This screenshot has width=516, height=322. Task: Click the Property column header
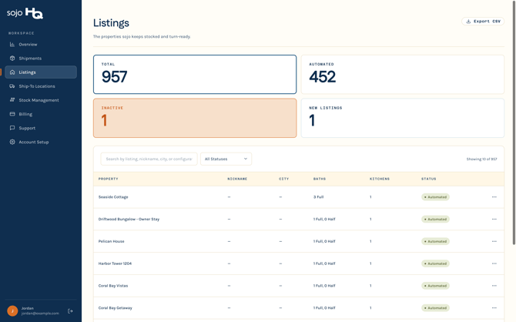[109, 179]
